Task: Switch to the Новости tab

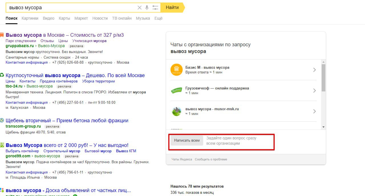Action: (100, 18)
